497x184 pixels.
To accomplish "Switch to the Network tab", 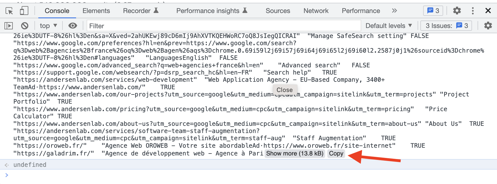I will point(316,11).
